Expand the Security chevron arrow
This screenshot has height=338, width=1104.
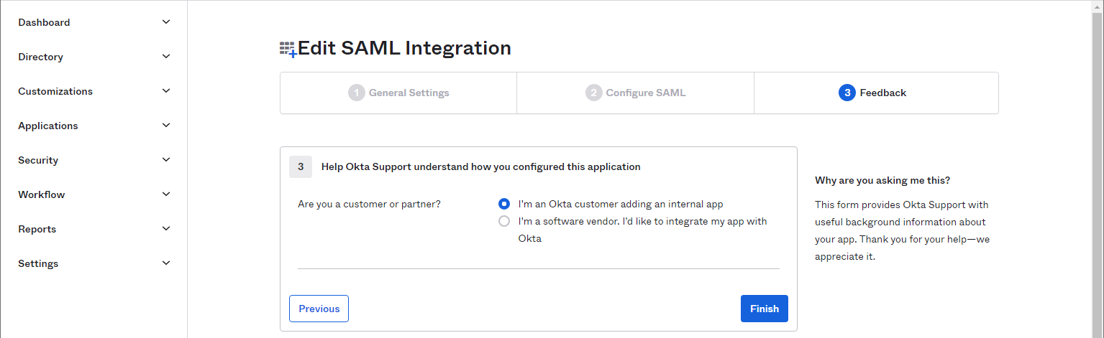[x=166, y=160]
